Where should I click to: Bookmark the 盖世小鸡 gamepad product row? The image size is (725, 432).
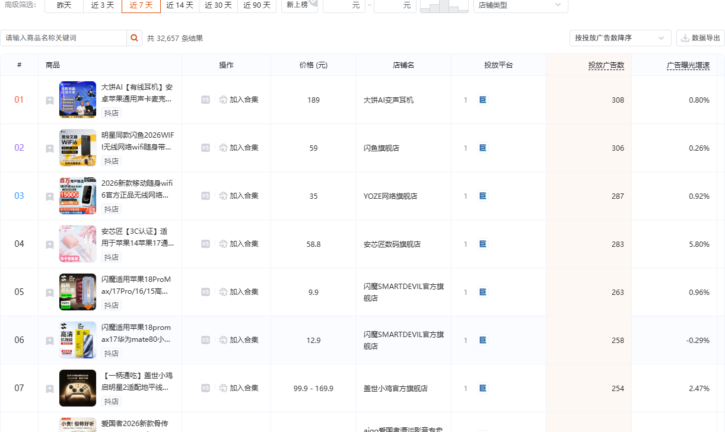point(50,389)
